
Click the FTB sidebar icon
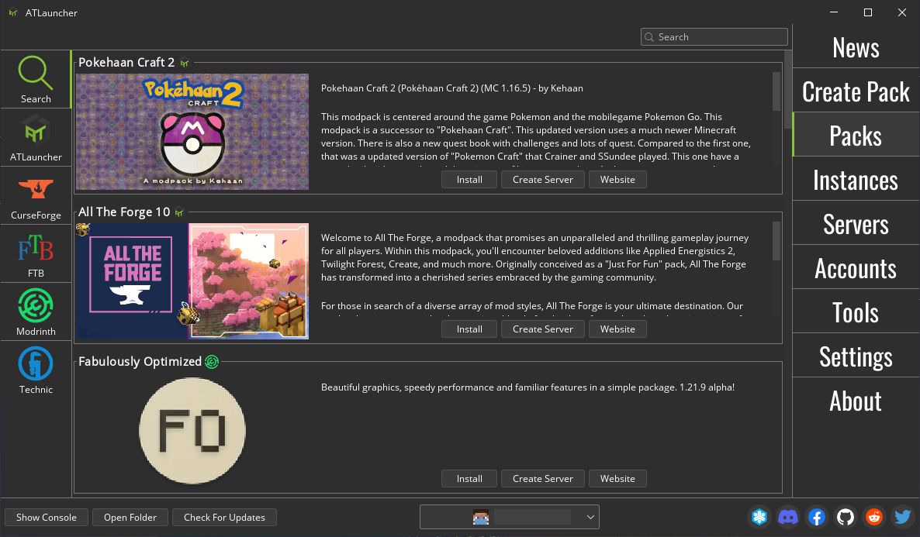pyautogui.click(x=36, y=250)
